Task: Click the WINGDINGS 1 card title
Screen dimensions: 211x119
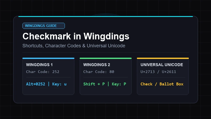Action: (x=39, y=65)
